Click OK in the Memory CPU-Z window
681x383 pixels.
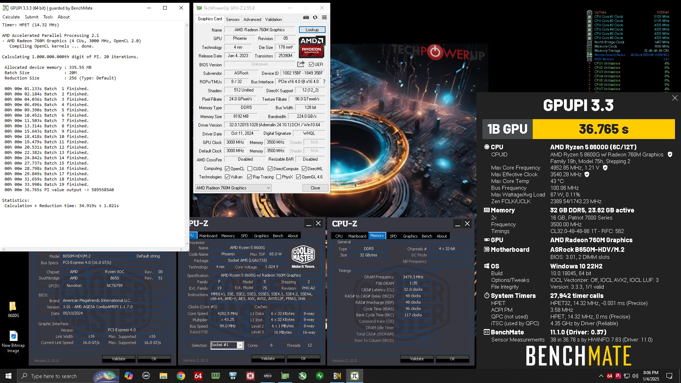(452, 359)
